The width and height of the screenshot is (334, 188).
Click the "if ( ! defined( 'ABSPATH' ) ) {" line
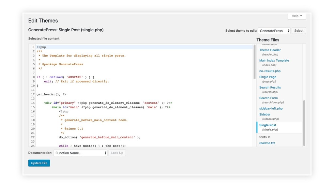click(x=65, y=77)
